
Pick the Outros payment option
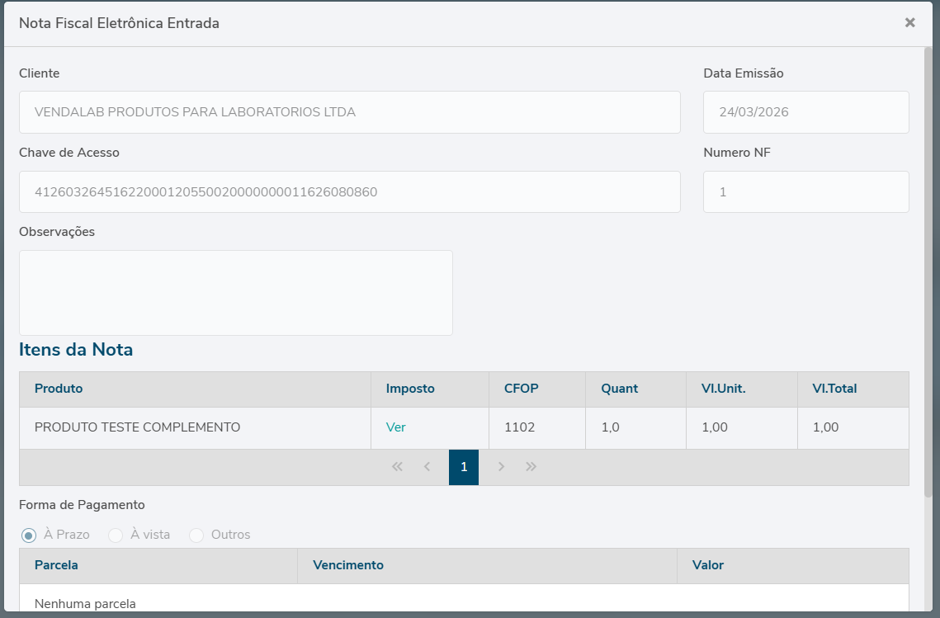click(x=196, y=535)
